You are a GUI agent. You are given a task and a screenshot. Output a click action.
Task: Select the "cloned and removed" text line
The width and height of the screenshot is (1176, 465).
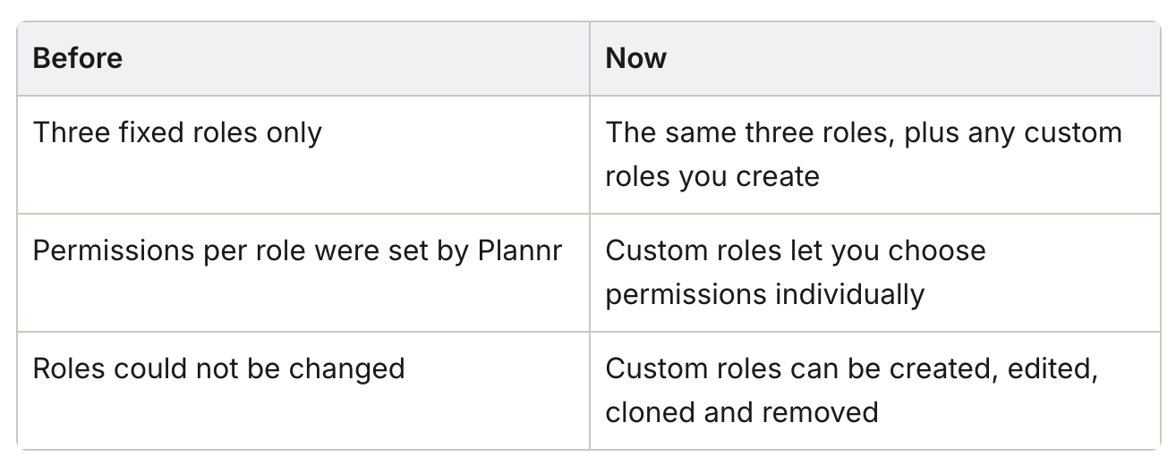click(x=742, y=411)
